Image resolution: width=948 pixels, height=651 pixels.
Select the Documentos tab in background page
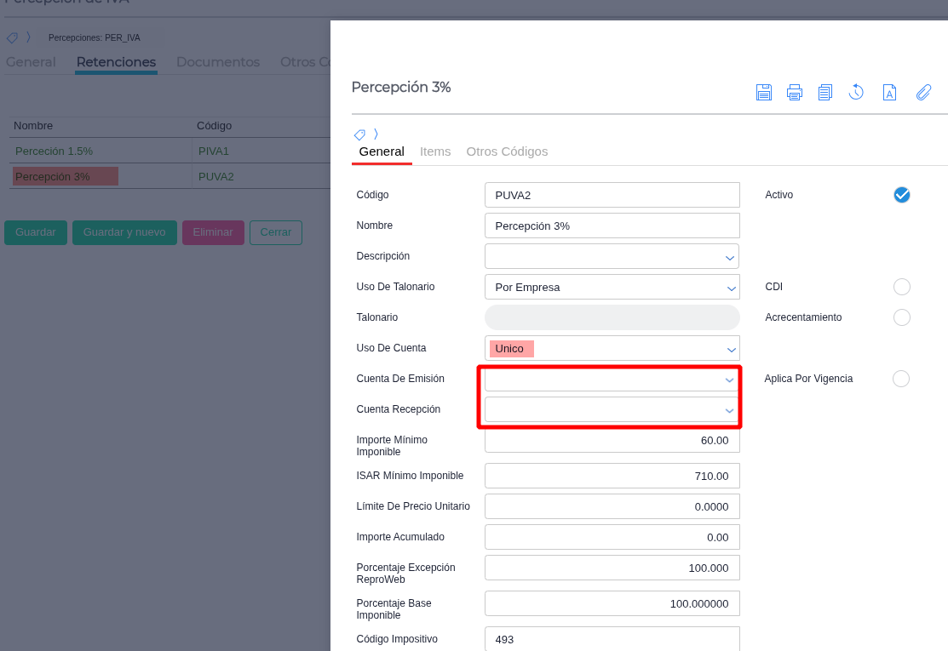[x=218, y=62]
